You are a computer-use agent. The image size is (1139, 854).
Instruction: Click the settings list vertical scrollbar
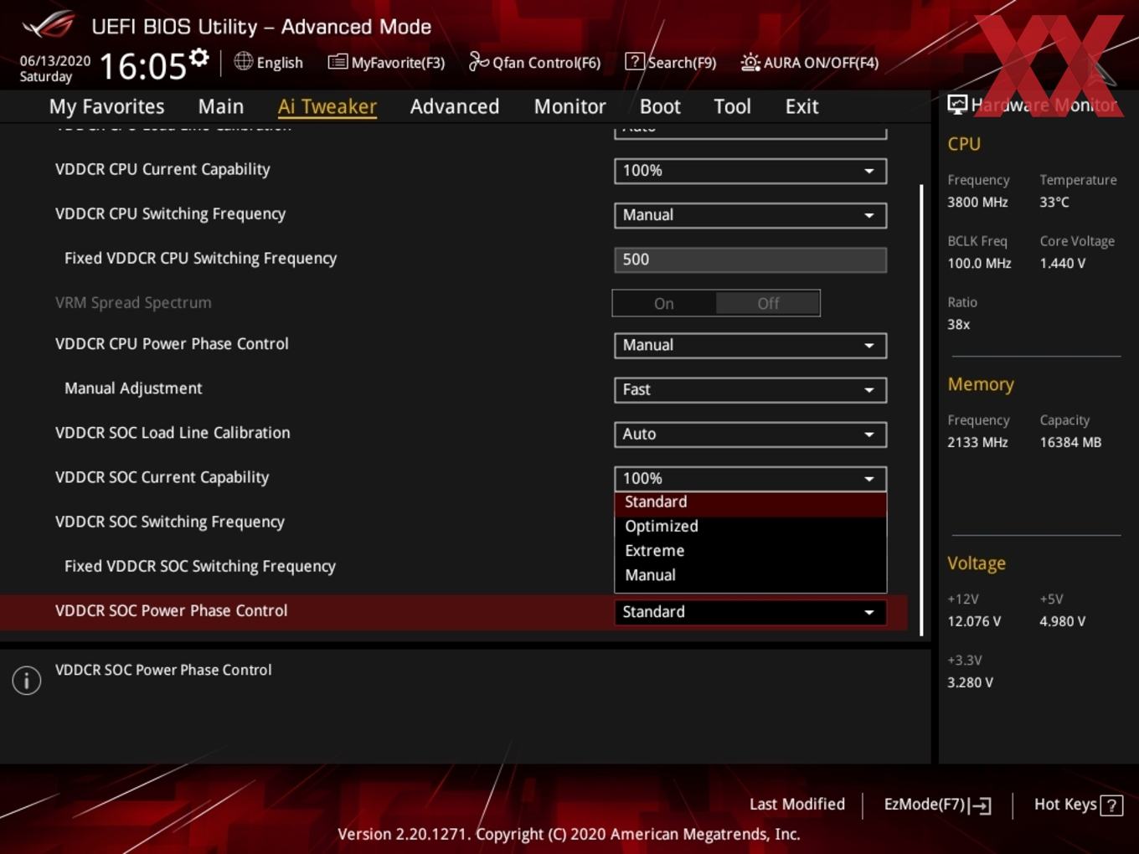coord(921,410)
